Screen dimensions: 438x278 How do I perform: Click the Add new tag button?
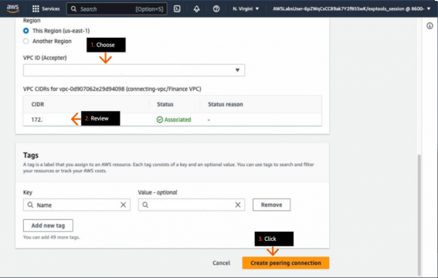(48, 225)
